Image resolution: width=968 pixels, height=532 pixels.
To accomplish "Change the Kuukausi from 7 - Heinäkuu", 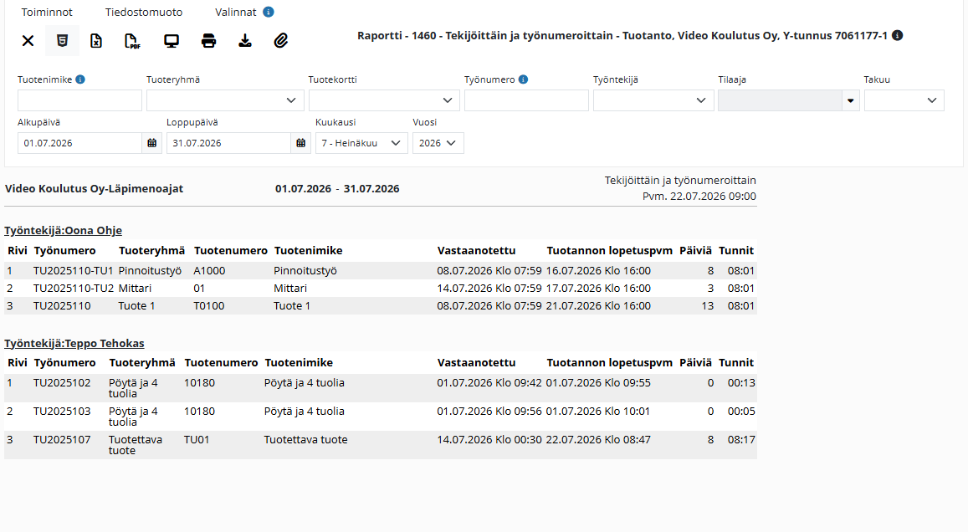I will pos(361,143).
